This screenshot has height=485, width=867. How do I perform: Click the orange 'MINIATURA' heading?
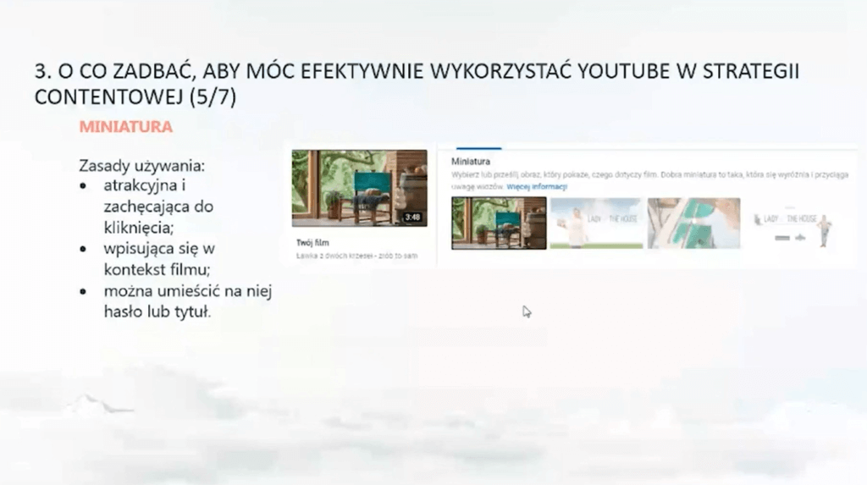[x=125, y=127]
